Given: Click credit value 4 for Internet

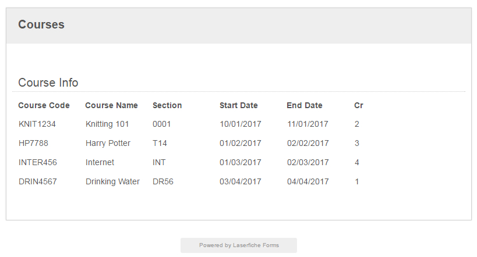Looking at the screenshot, I should pyautogui.click(x=357, y=162).
